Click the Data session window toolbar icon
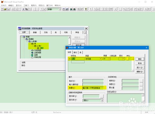The height and width of the screenshot is (114, 155). (x=67, y=9)
